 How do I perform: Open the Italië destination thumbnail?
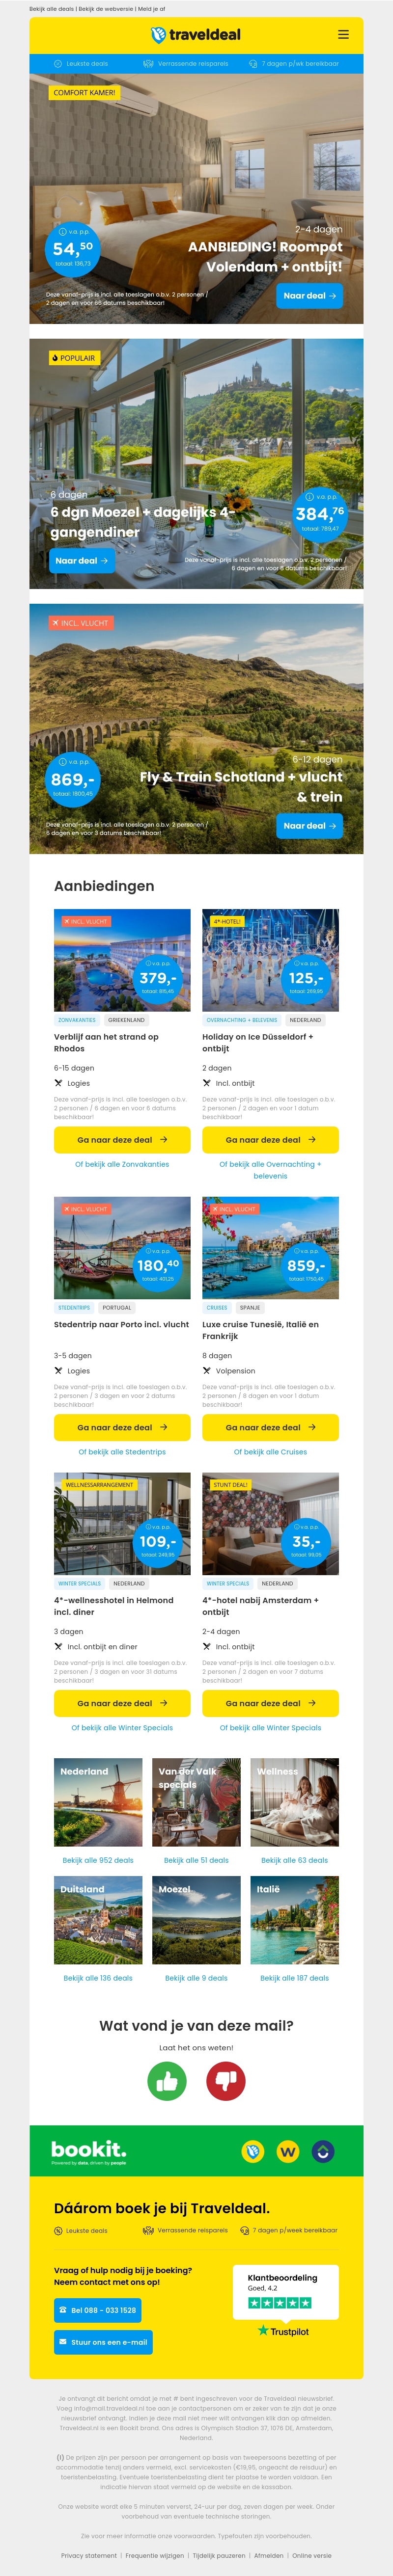point(294,1920)
